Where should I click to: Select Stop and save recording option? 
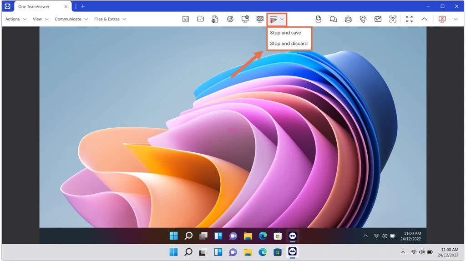(285, 33)
